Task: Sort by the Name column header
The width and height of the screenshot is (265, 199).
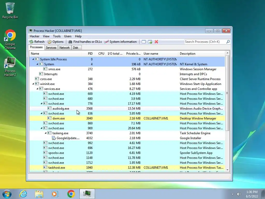Action: (x=55, y=53)
